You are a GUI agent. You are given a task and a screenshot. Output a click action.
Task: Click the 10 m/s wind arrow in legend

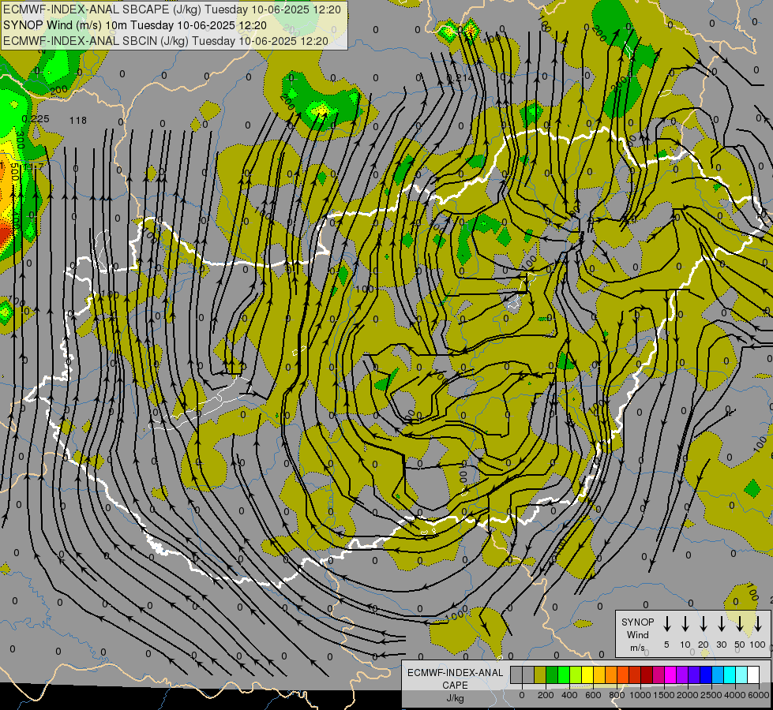click(685, 624)
